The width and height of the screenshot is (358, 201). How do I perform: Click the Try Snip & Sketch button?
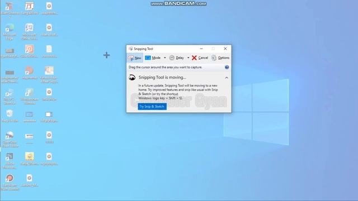pos(152,107)
